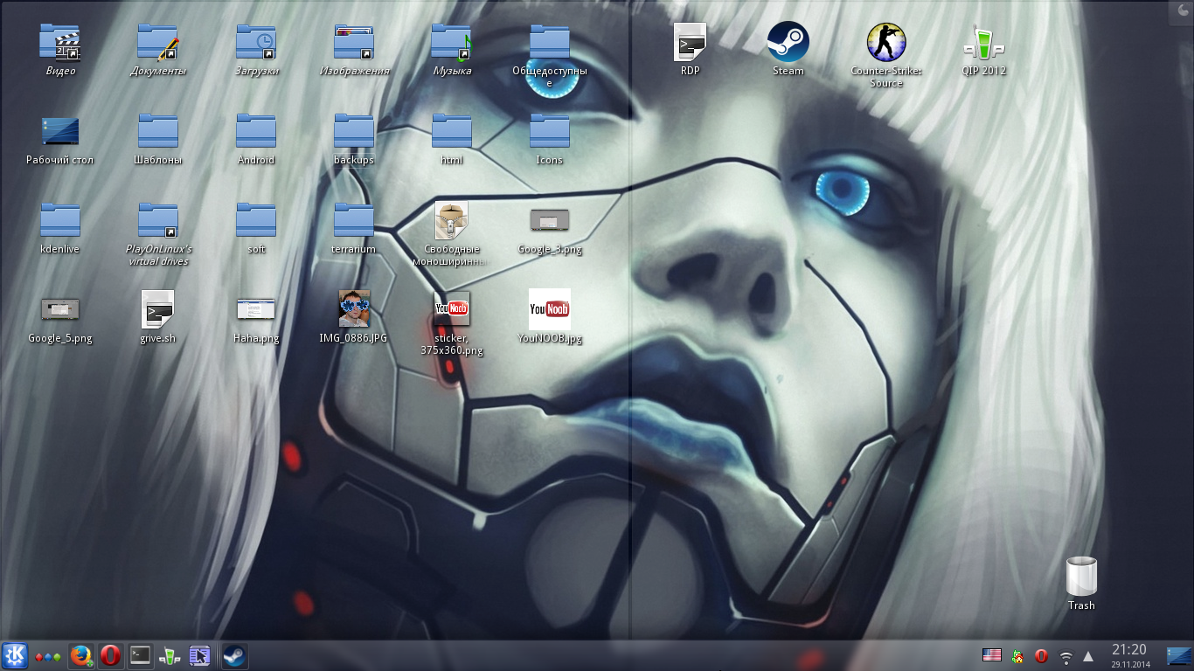This screenshot has height=671, width=1194.
Task: Open the Wi-Fi network tray icon
Action: click(1066, 656)
